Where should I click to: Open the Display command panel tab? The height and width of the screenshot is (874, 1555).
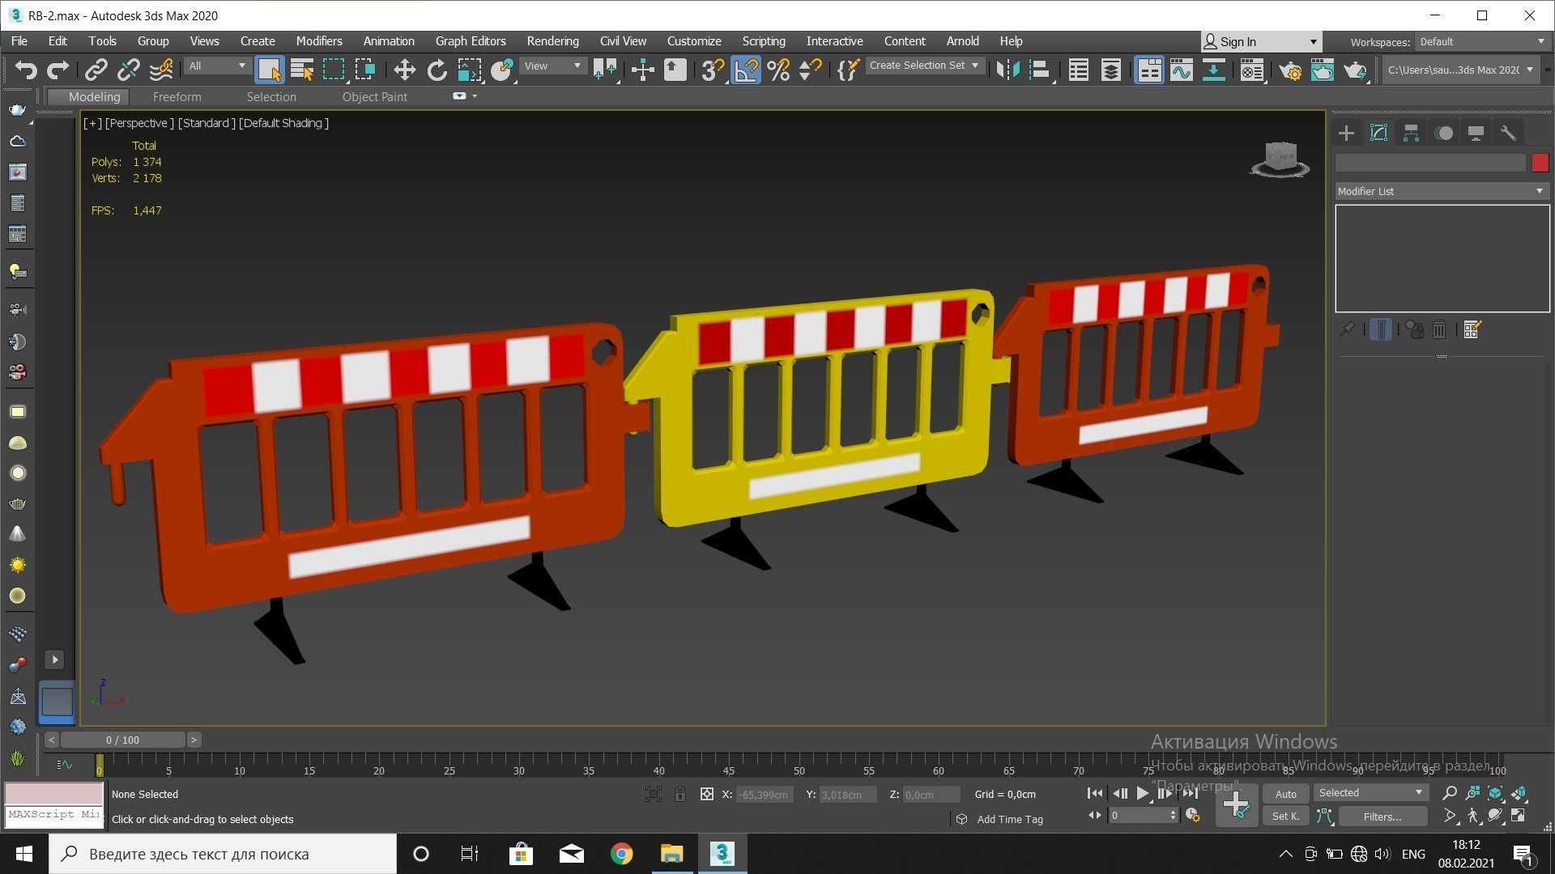1476,133
